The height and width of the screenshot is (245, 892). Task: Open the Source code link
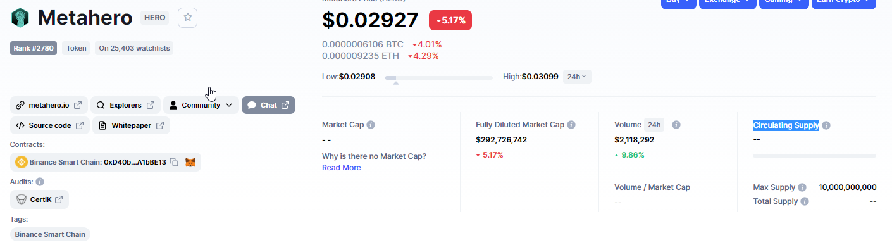(50, 125)
